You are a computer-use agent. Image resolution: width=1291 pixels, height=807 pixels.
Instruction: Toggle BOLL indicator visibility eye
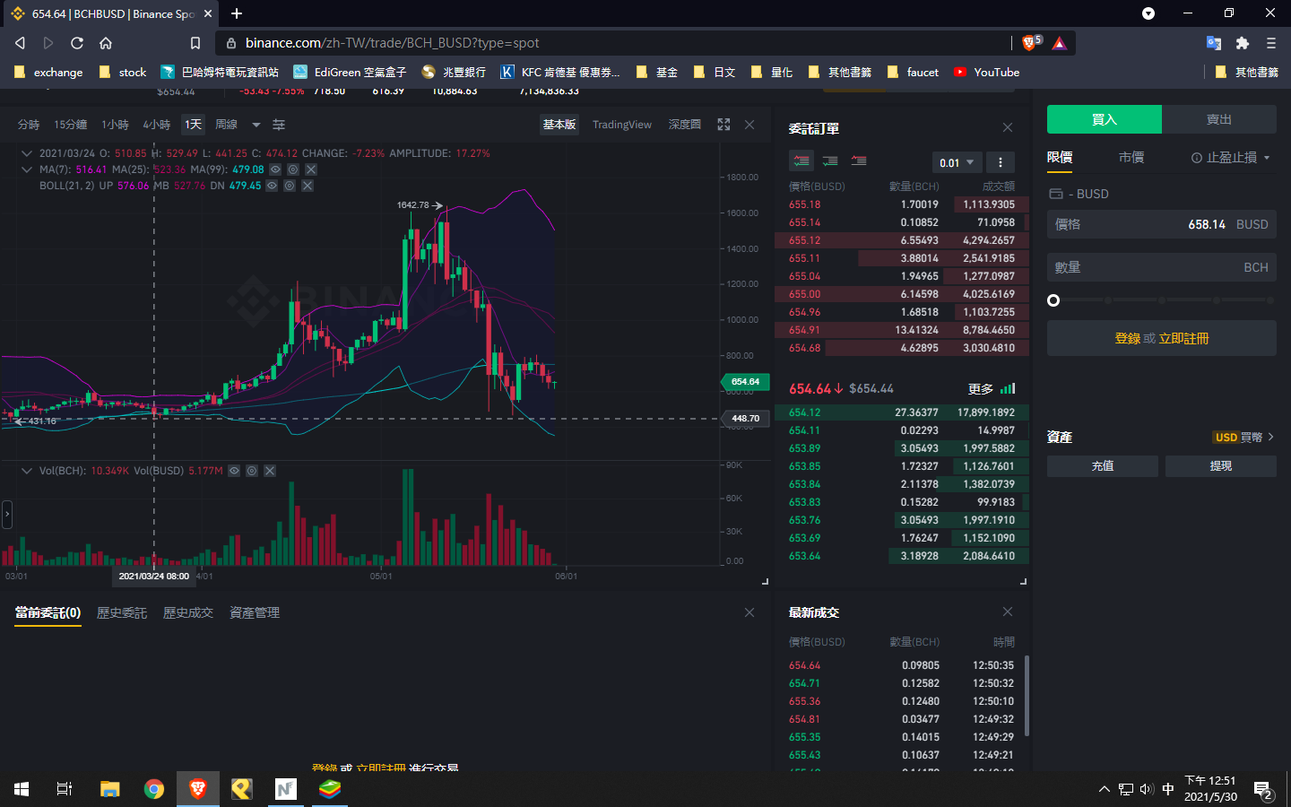272,186
